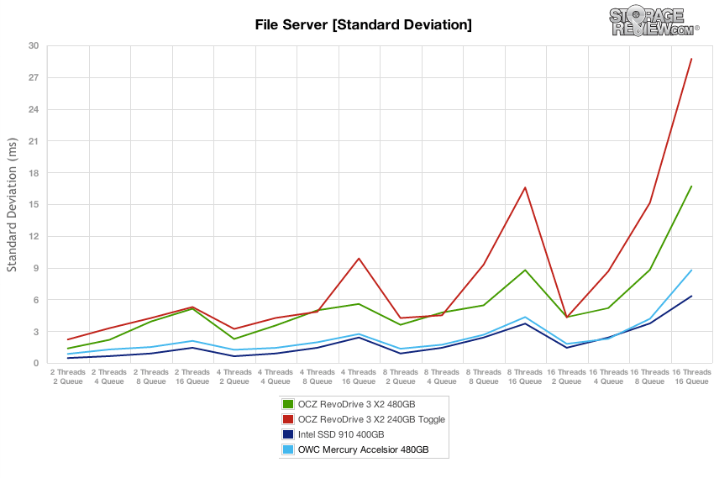Click the '16 Threads 8 Queue' axis label

tap(650, 377)
